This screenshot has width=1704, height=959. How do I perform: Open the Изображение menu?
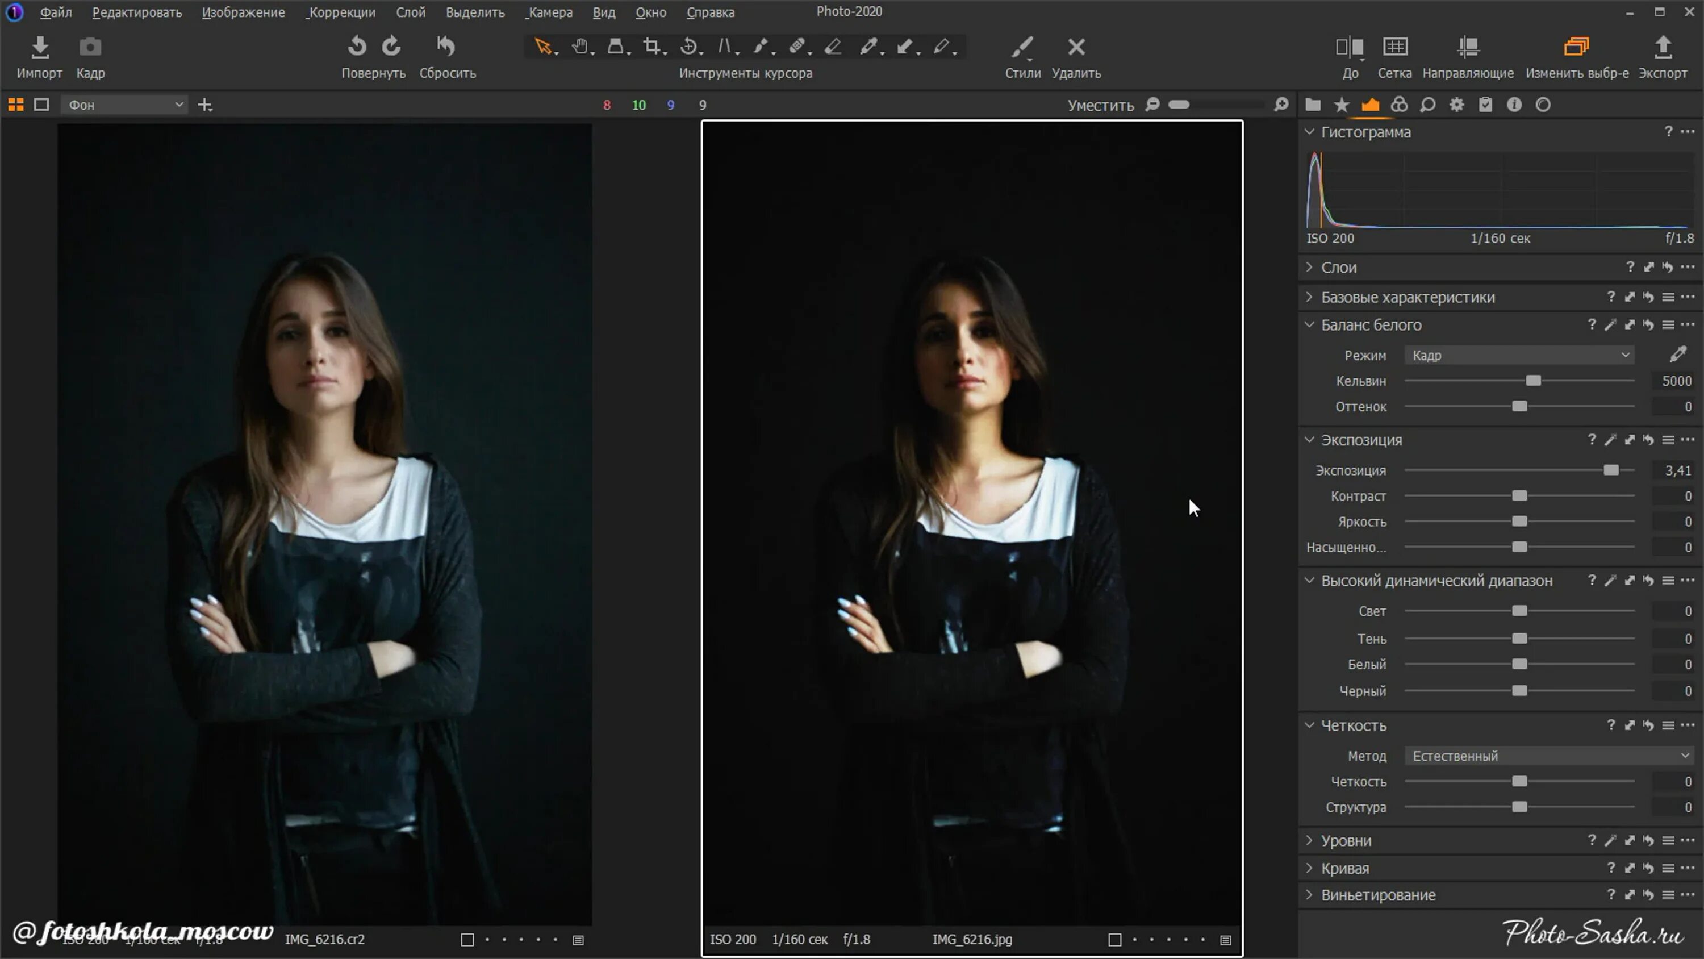coord(244,12)
